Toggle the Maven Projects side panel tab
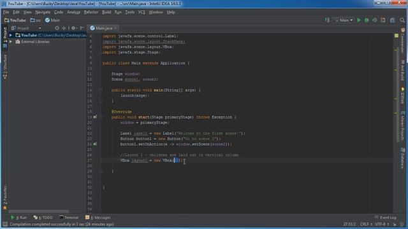The image size is (408, 229). (x=402, y=126)
